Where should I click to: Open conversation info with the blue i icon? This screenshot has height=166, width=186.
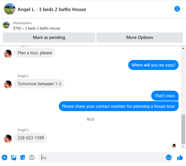(x=177, y=9)
